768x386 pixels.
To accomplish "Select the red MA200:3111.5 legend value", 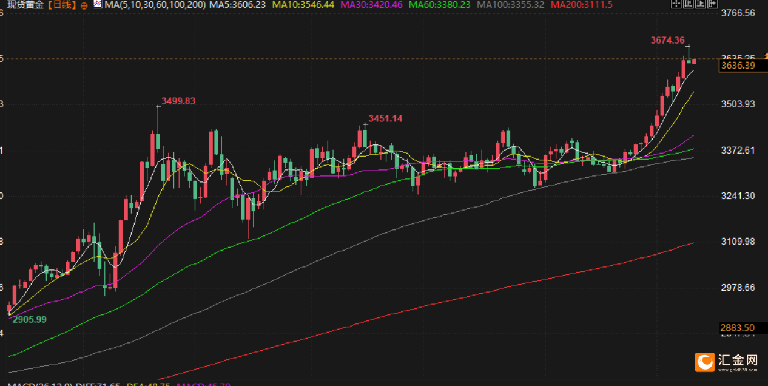I will pos(581,4).
